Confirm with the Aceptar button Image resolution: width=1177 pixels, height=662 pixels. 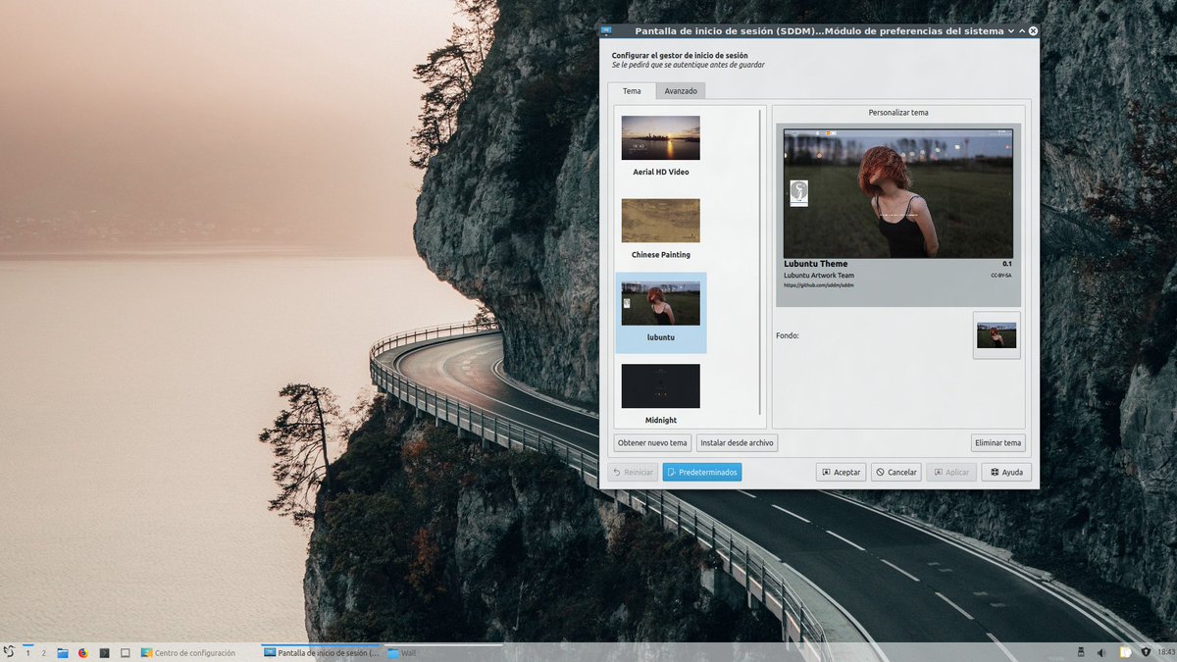(x=841, y=472)
